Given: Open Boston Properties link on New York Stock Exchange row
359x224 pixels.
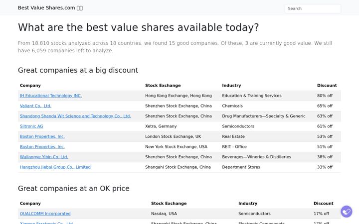Looking at the screenshot, I should 42,146.
